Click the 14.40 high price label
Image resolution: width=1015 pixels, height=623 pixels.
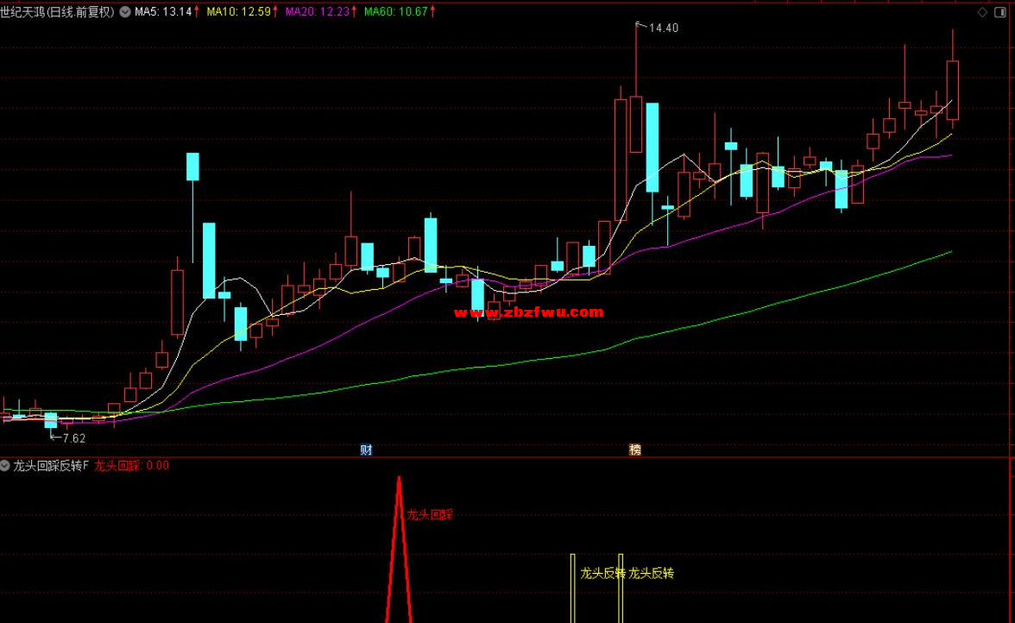pos(663,28)
